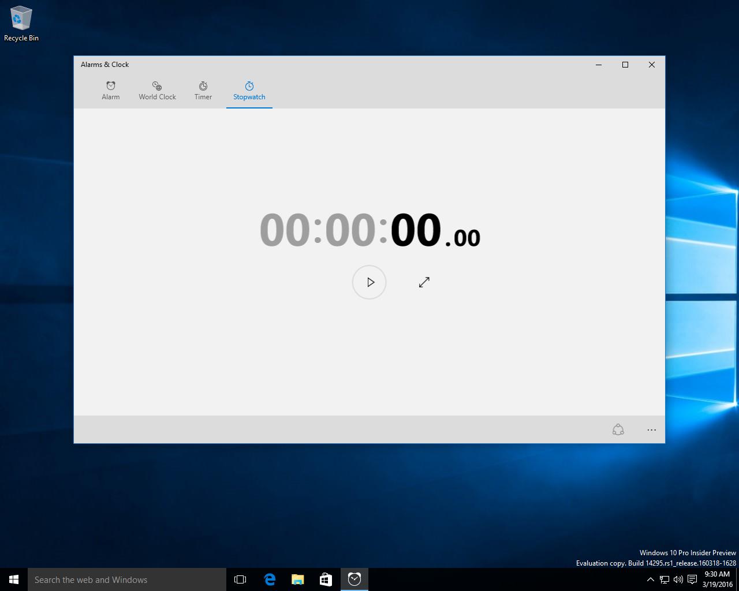Image resolution: width=739 pixels, height=591 pixels.
Task: Launch Microsoft Edge from the taskbar
Action: 270,579
